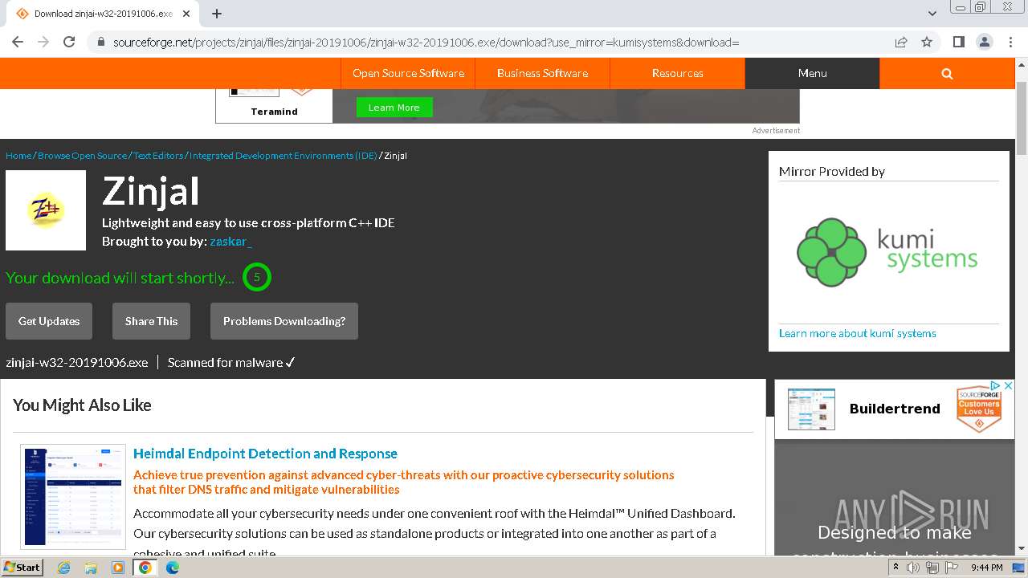Click the green Learn More ad button
This screenshot has width=1028, height=578.
point(394,108)
